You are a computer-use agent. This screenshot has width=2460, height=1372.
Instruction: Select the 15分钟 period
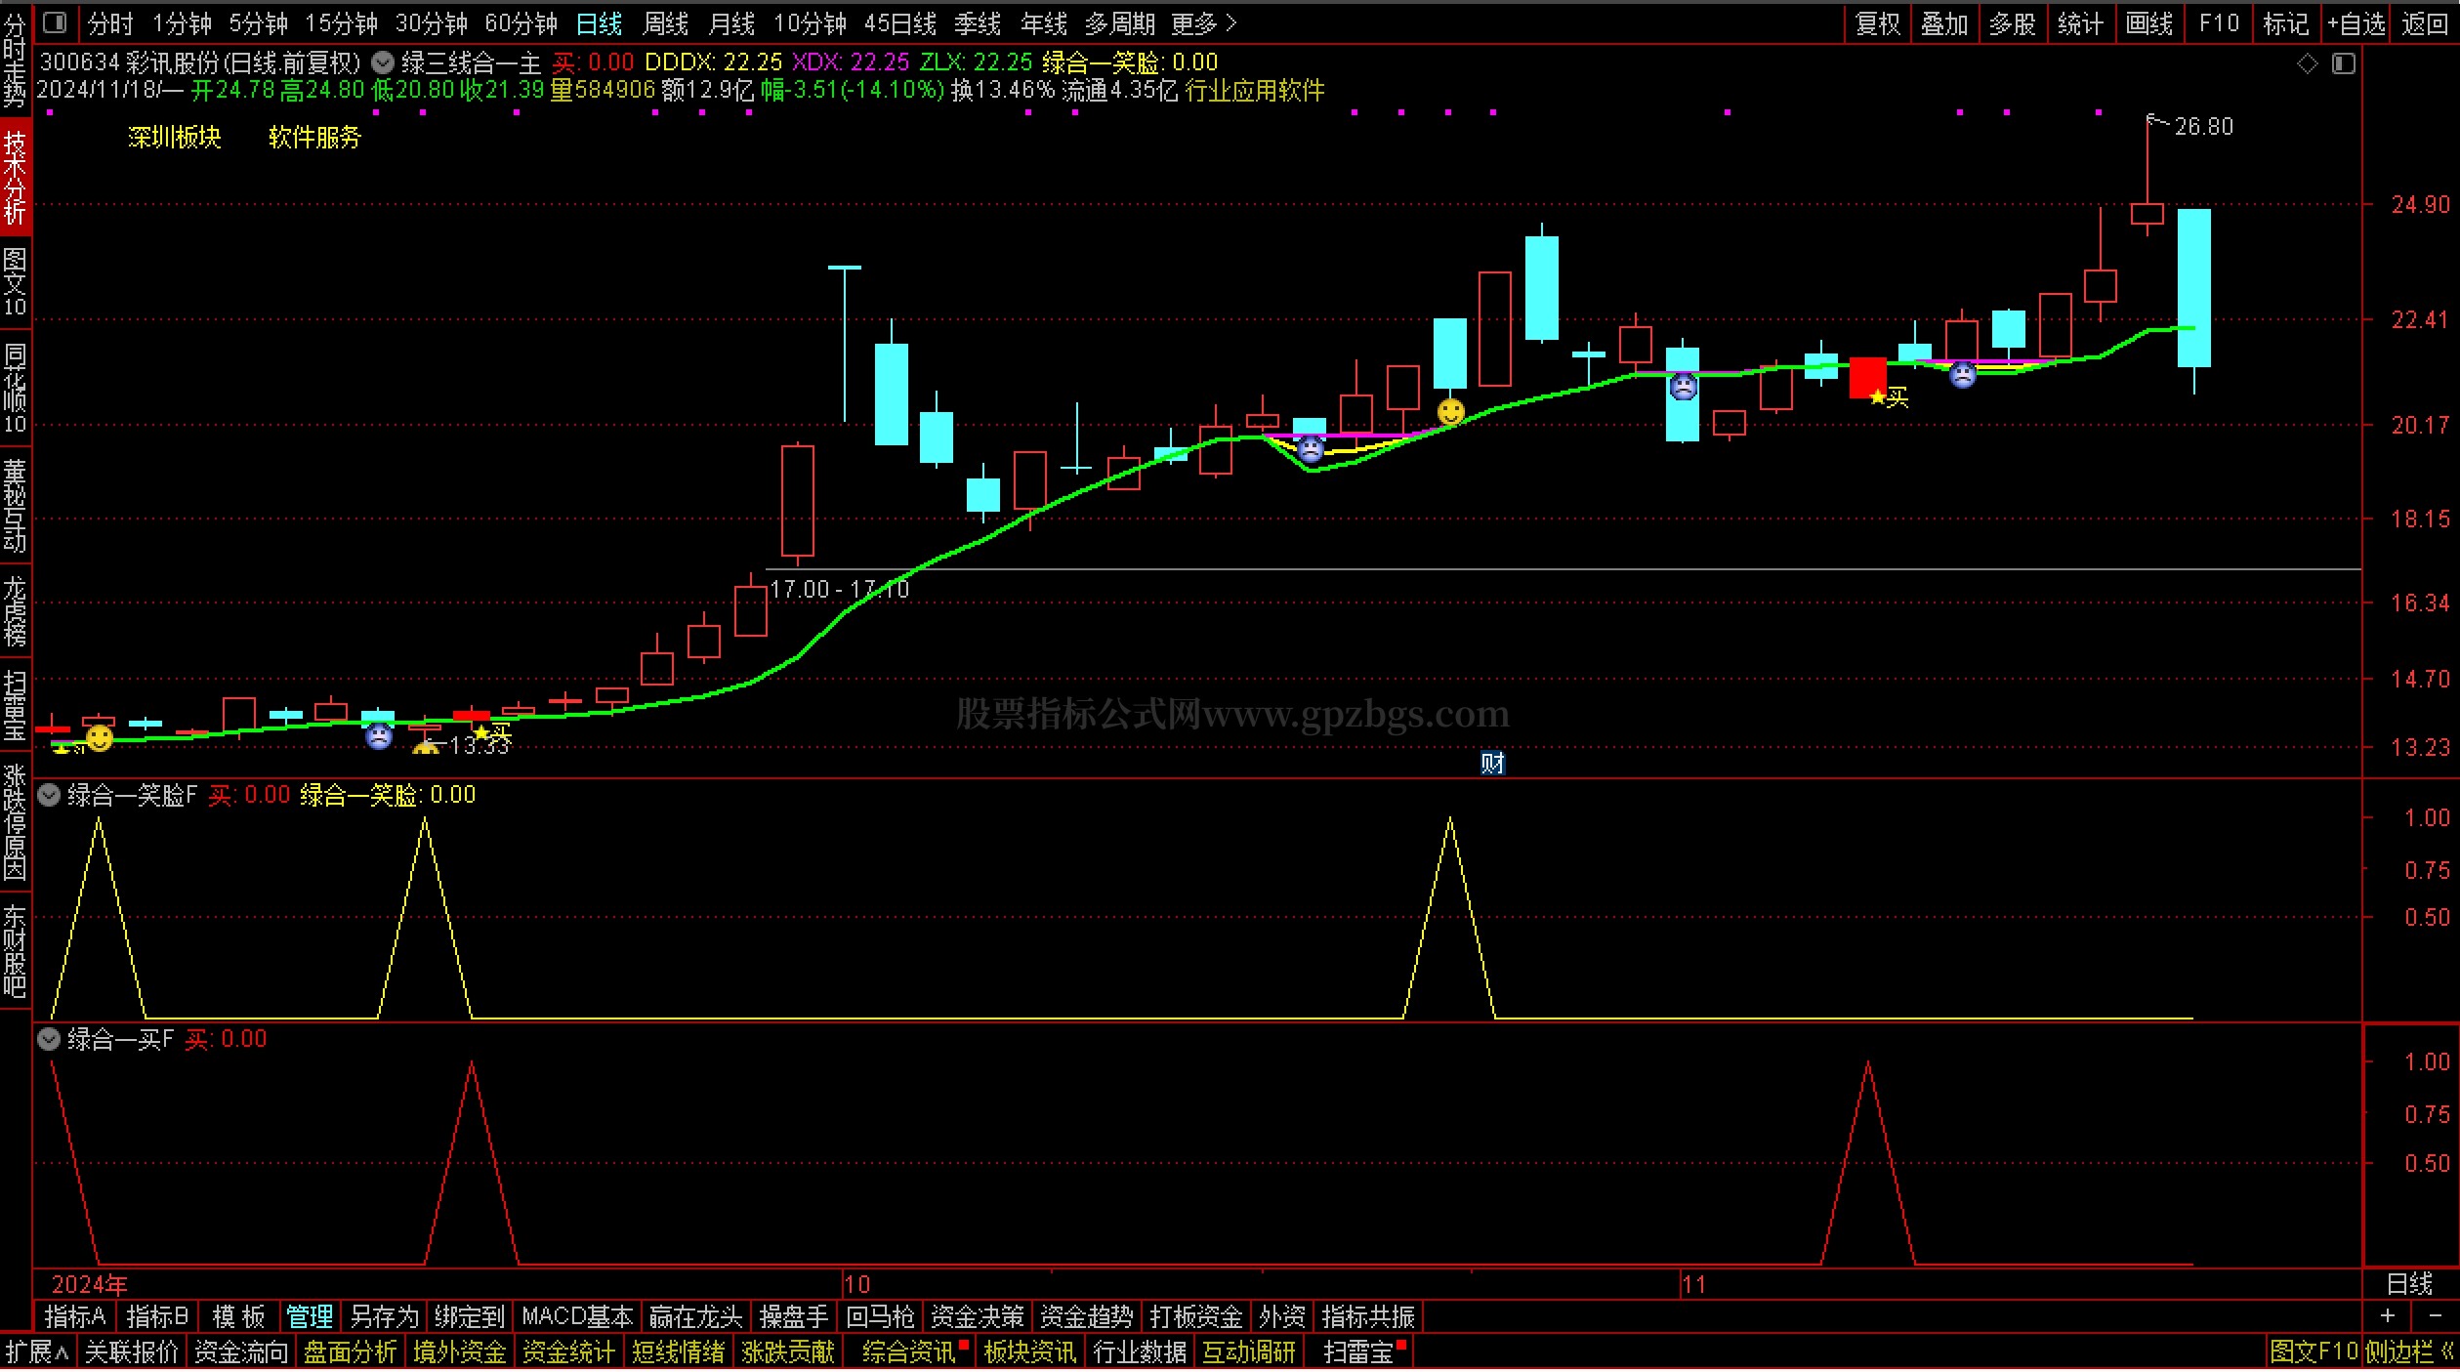pyautogui.click(x=341, y=22)
